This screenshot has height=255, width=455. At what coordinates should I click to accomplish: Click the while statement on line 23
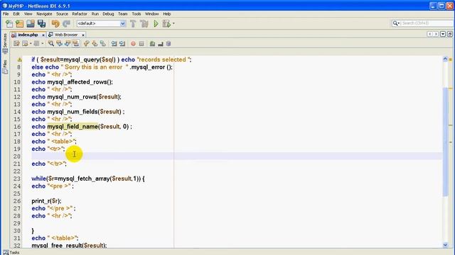(88, 178)
